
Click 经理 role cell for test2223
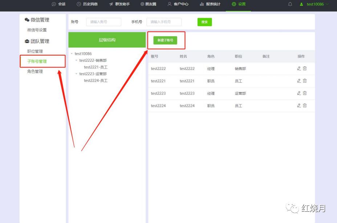tap(211, 93)
